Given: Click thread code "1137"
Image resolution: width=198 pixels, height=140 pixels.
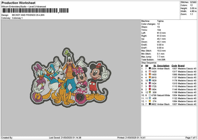Looking at the screenshot, I should point(175,78).
